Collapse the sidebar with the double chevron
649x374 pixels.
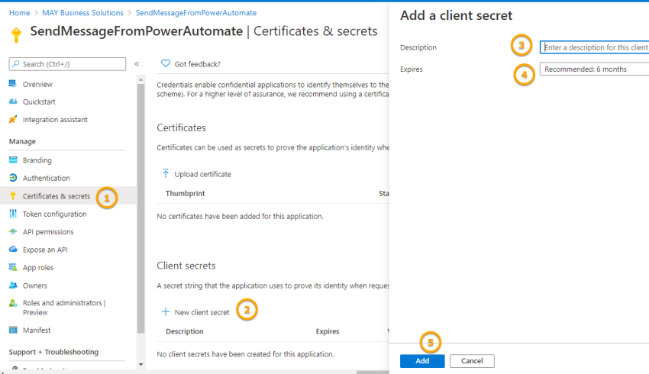tap(137, 63)
